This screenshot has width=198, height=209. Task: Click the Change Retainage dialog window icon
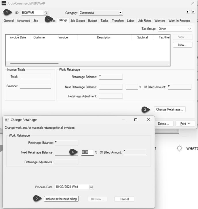tap(7, 120)
